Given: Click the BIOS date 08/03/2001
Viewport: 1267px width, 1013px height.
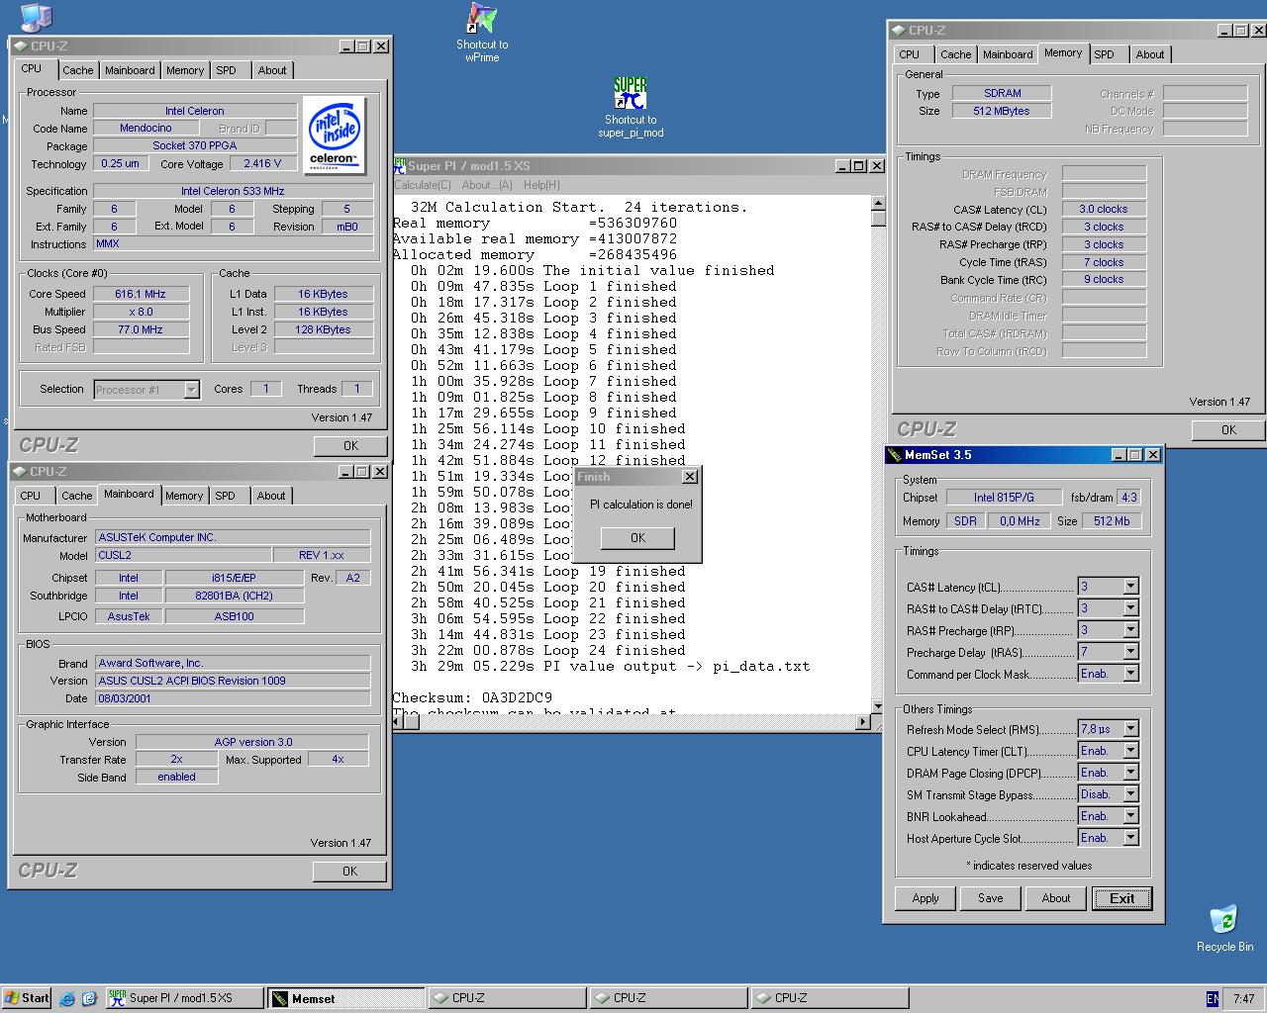Looking at the screenshot, I should pos(233,698).
